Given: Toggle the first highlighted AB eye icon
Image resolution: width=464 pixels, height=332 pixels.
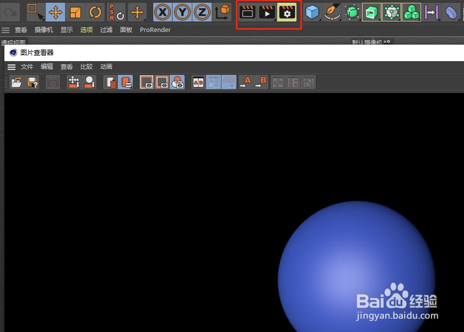Looking at the screenshot, I should [214, 82].
